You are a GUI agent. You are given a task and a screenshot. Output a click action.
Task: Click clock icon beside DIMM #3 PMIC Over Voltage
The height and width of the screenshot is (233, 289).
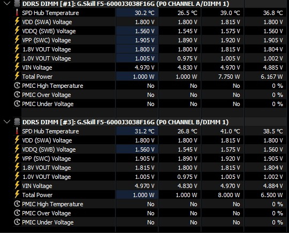coord(17,213)
